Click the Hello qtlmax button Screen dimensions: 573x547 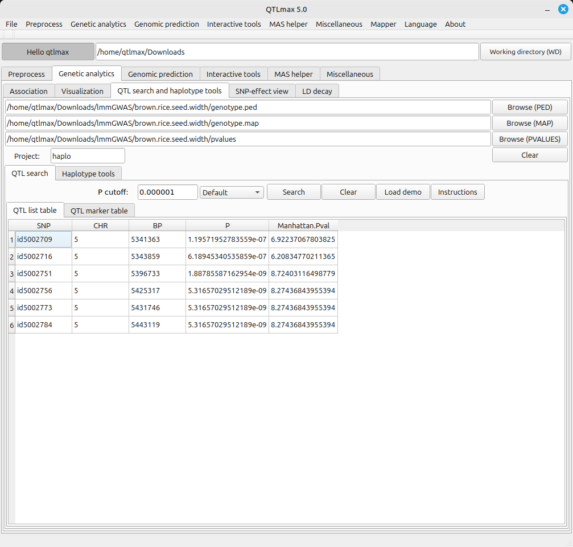pyautogui.click(x=48, y=52)
